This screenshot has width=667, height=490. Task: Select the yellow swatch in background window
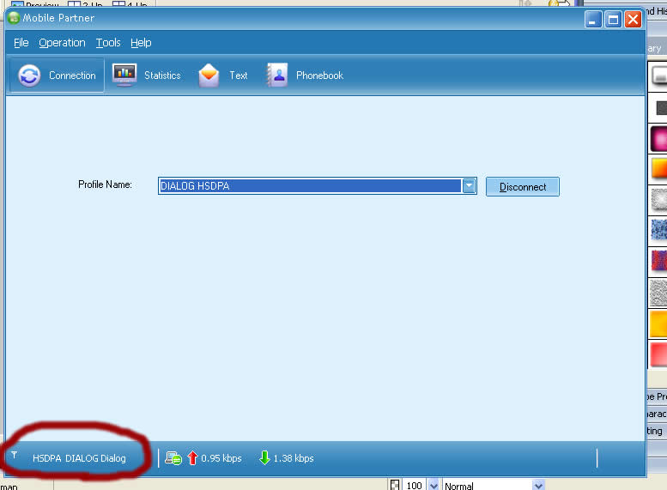(659, 324)
